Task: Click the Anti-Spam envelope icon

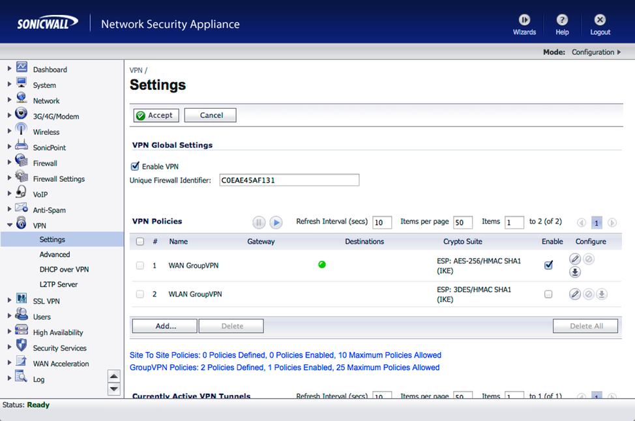Action: pos(22,208)
